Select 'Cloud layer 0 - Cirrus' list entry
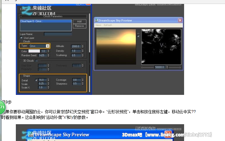Image resolution: width=225 pixels, height=141 pixels. point(46,21)
